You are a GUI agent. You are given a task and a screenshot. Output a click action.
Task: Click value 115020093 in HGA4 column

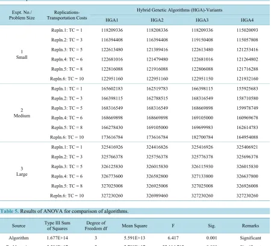point(247,30)
